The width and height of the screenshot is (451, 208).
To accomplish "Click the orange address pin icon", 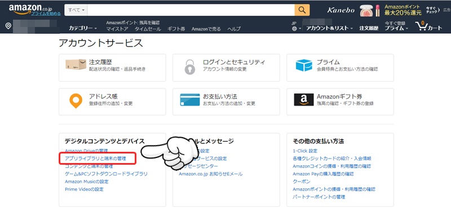I will pos(76,101).
